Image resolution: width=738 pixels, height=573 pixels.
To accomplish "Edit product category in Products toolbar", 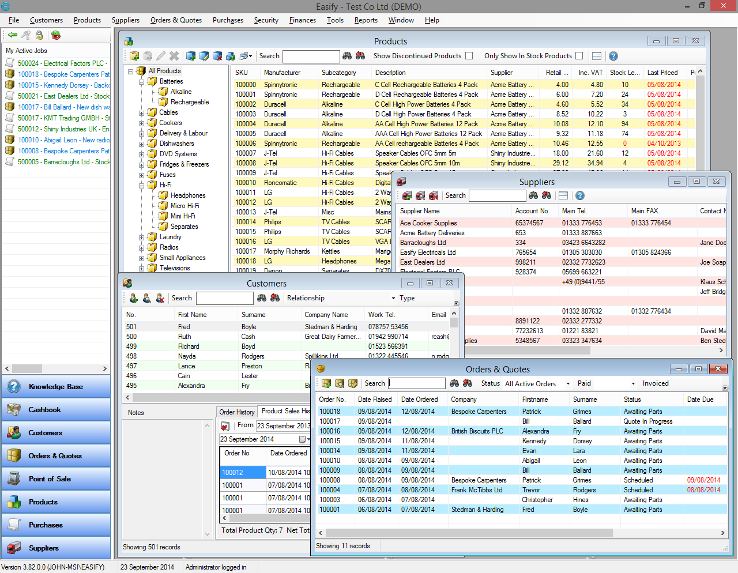I will 204,56.
